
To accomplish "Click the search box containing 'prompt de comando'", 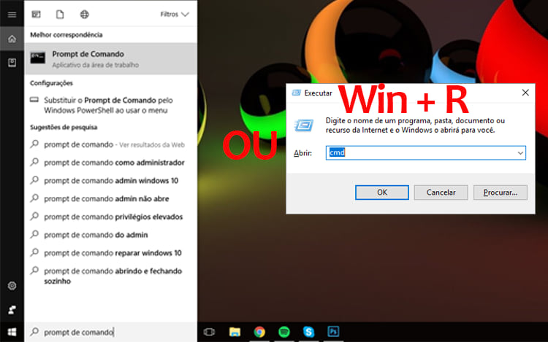I will pyautogui.click(x=111, y=332).
